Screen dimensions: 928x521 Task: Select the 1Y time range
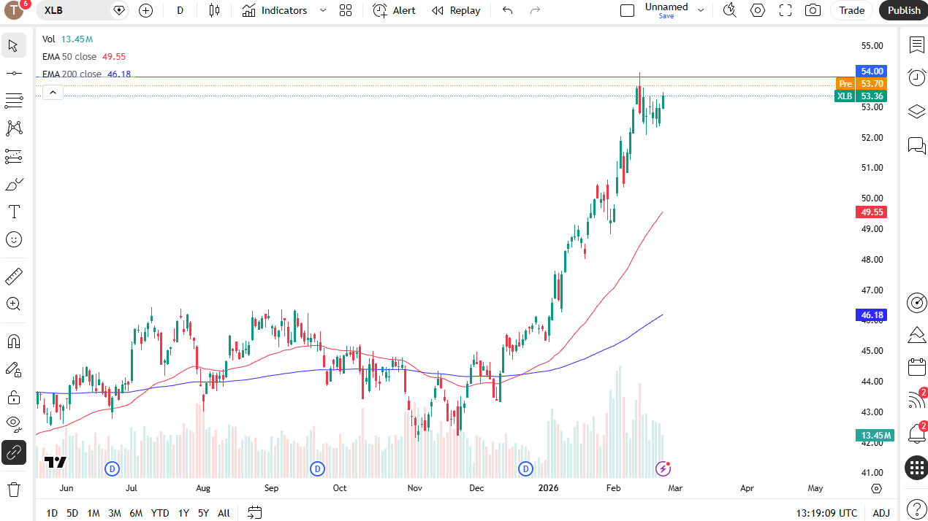tap(183, 513)
